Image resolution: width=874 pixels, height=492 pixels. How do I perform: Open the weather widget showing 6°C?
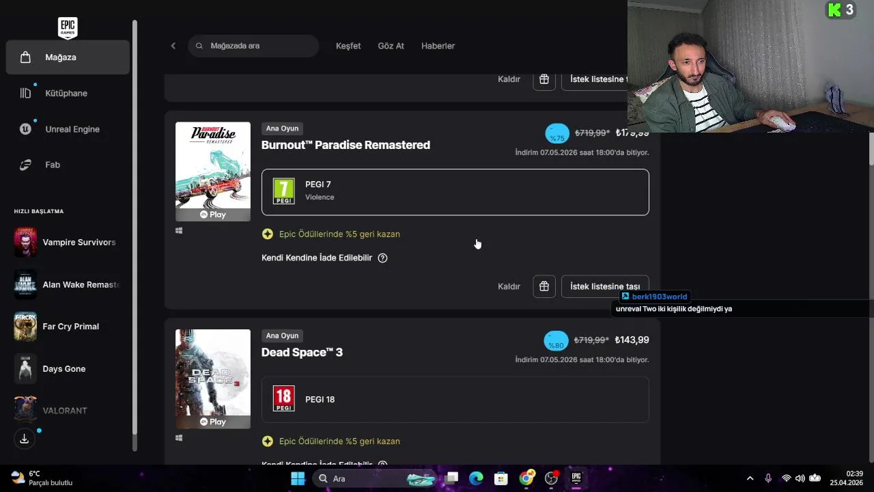pyautogui.click(x=42, y=478)
